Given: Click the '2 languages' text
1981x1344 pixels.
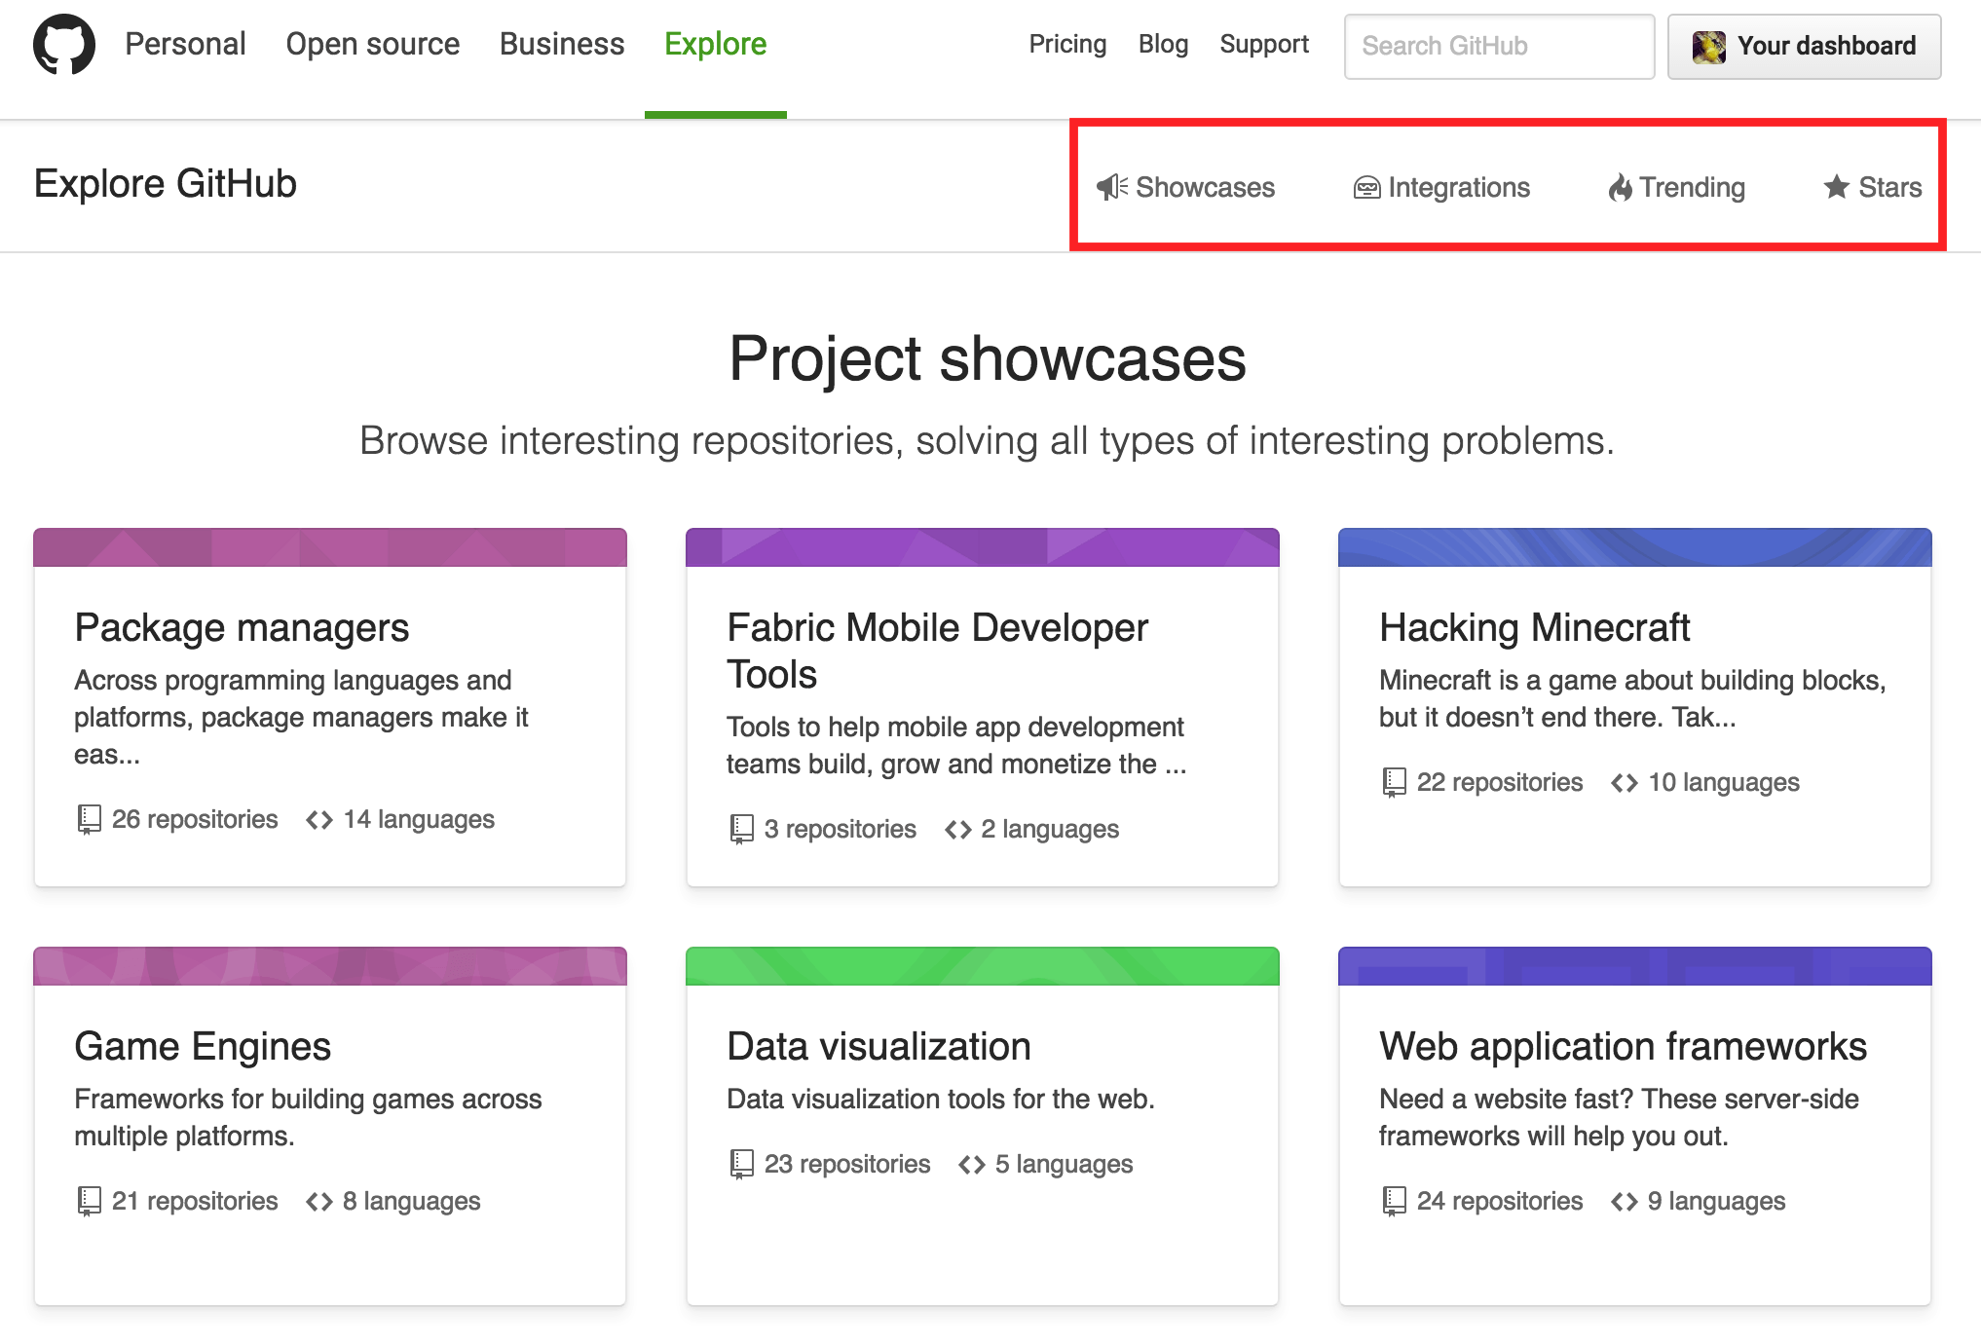Looking at the screenshot, I should [x=1050, y=829].
